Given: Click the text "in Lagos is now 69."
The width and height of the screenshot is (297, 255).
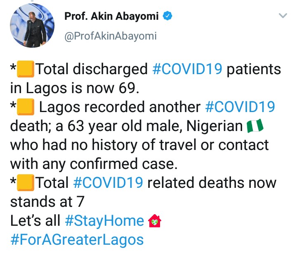Looking at the screenshot, I should (77, 88).
